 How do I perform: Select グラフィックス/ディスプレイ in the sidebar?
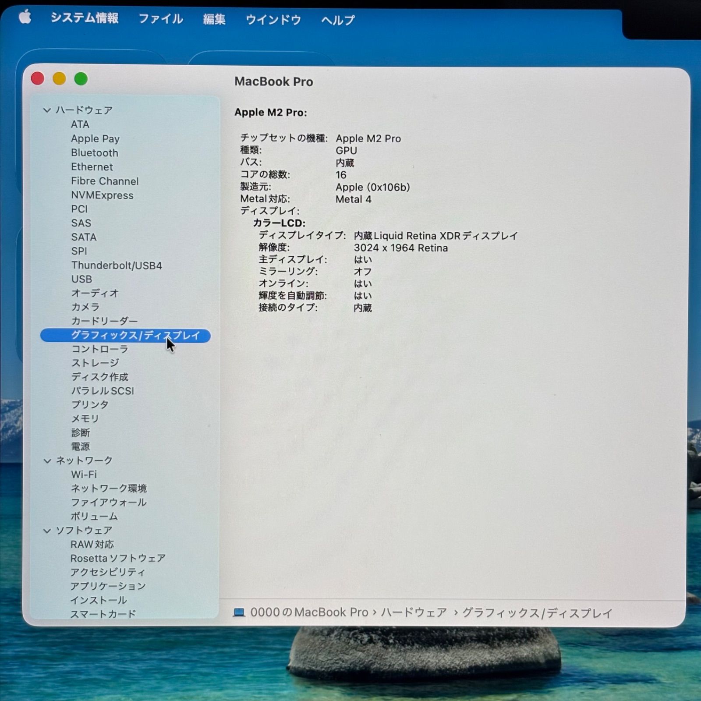[125, 336]
